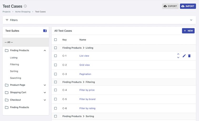Check the box for C-2 Grid view
Viewport: 199px width, 121px height.
click(x=56, y=65)
